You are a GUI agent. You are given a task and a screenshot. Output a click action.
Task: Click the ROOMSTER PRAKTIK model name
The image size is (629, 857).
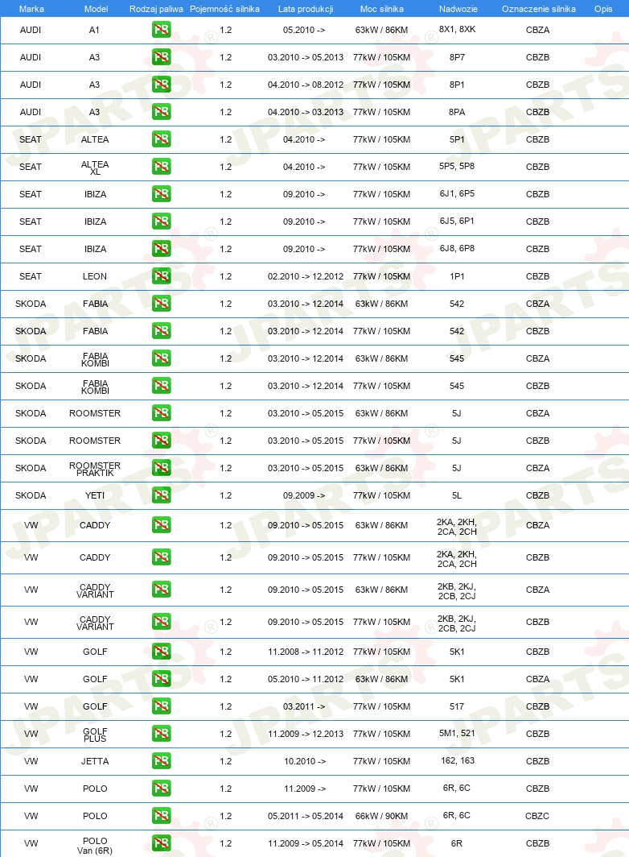[95, 469]
